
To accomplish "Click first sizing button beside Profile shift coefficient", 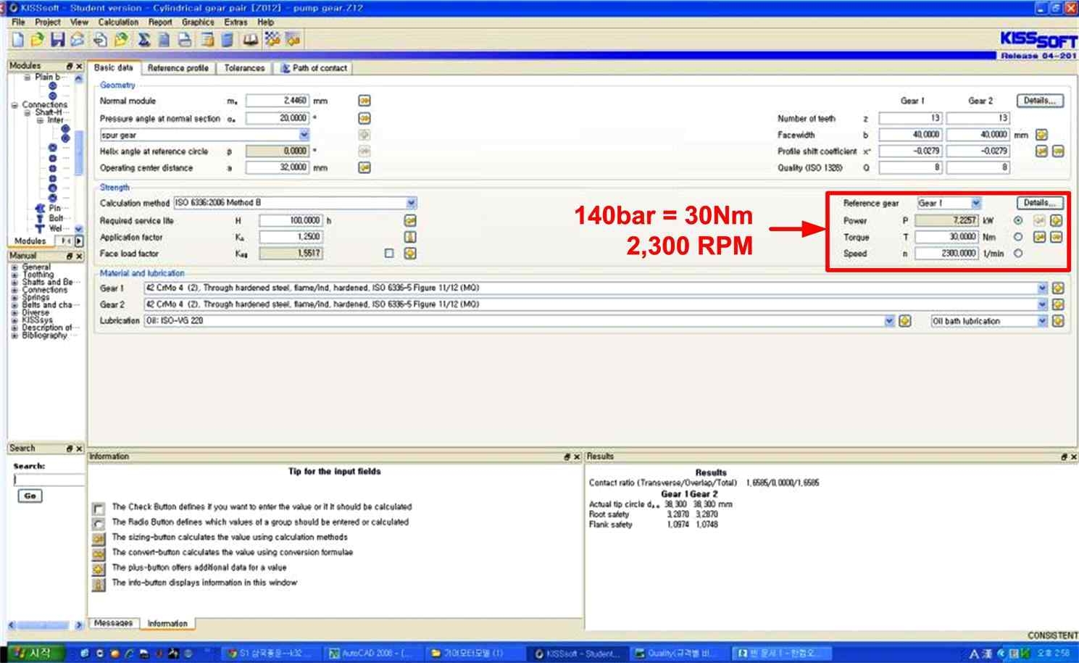I will 1041,151.
